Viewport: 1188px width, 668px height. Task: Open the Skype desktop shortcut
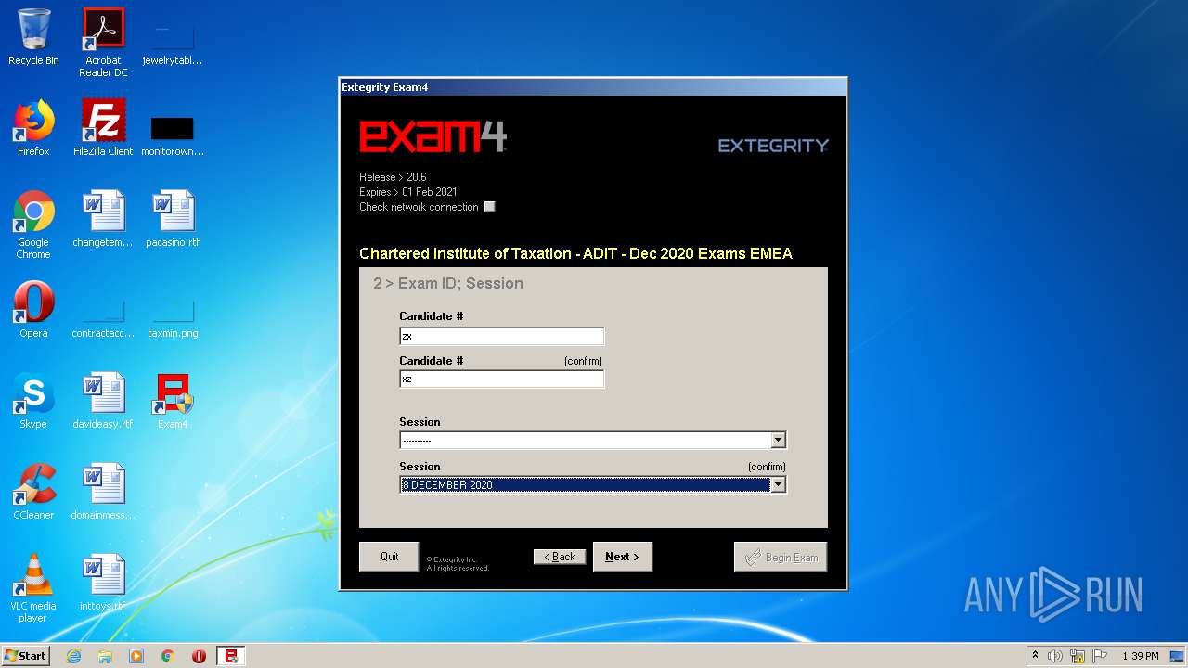tap(33, 401)
